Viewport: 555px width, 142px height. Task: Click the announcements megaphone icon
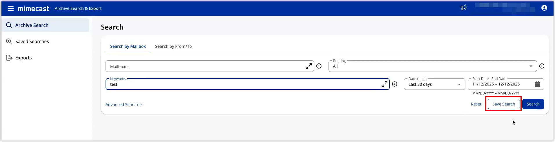tap(464, 8)
